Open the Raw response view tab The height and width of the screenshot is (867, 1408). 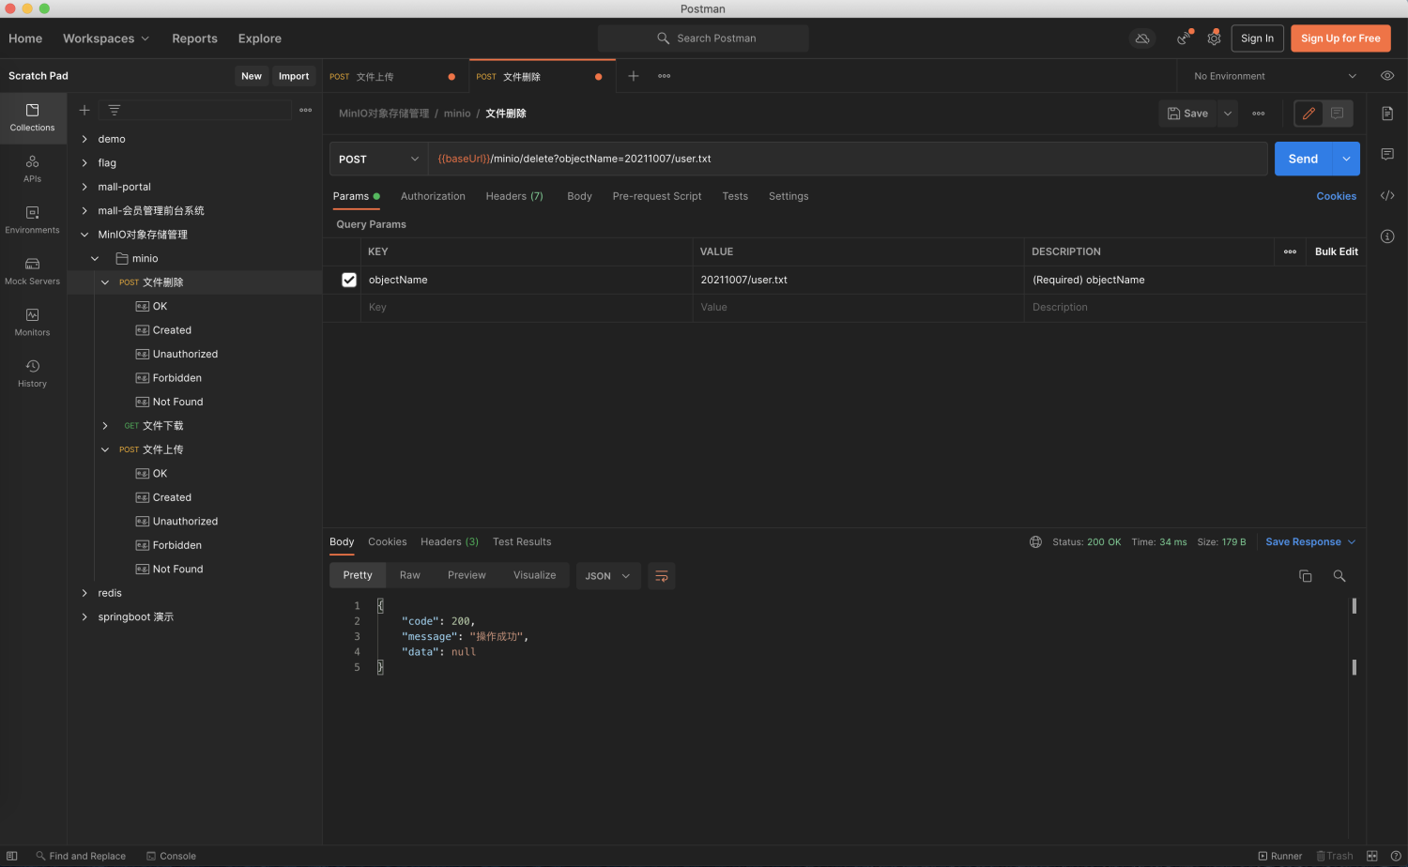[410, 575]
